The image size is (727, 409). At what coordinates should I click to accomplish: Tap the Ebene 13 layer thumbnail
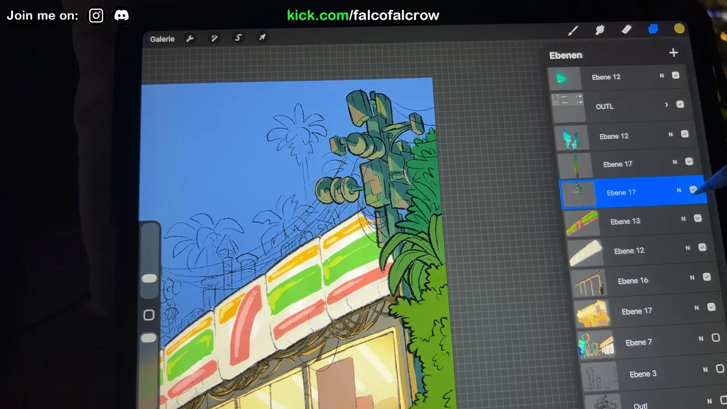[582, 223]
